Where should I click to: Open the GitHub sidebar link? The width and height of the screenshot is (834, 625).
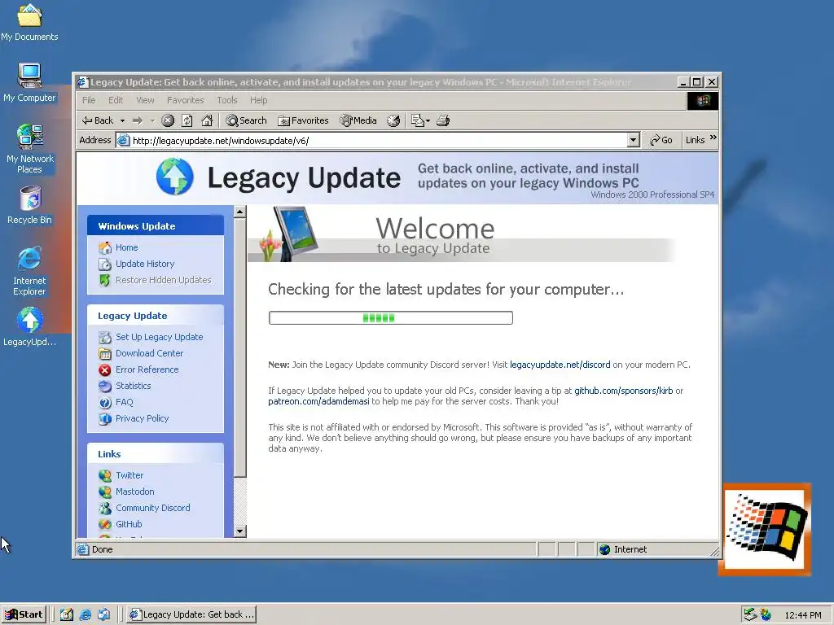pyautogui.click(x=129, y=524)
